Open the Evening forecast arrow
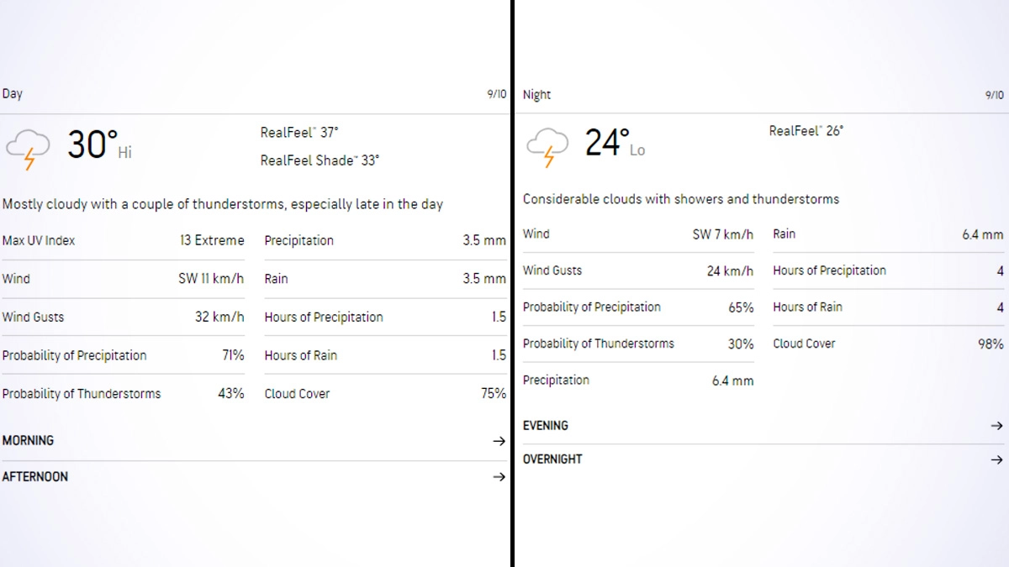Screen dimensions: 1009x567 [996, 426]
